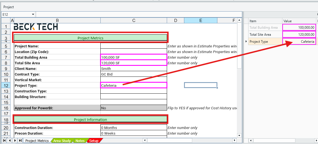Click spreadsheet horizontal scrollbar left arrow

145,140
